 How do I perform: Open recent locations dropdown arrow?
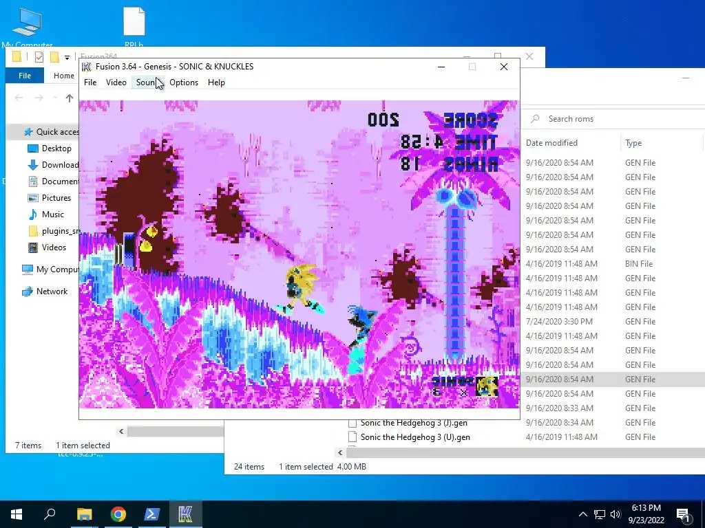[x=55, y=98]
